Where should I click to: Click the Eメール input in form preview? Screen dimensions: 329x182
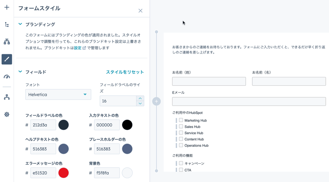(249, 101)
